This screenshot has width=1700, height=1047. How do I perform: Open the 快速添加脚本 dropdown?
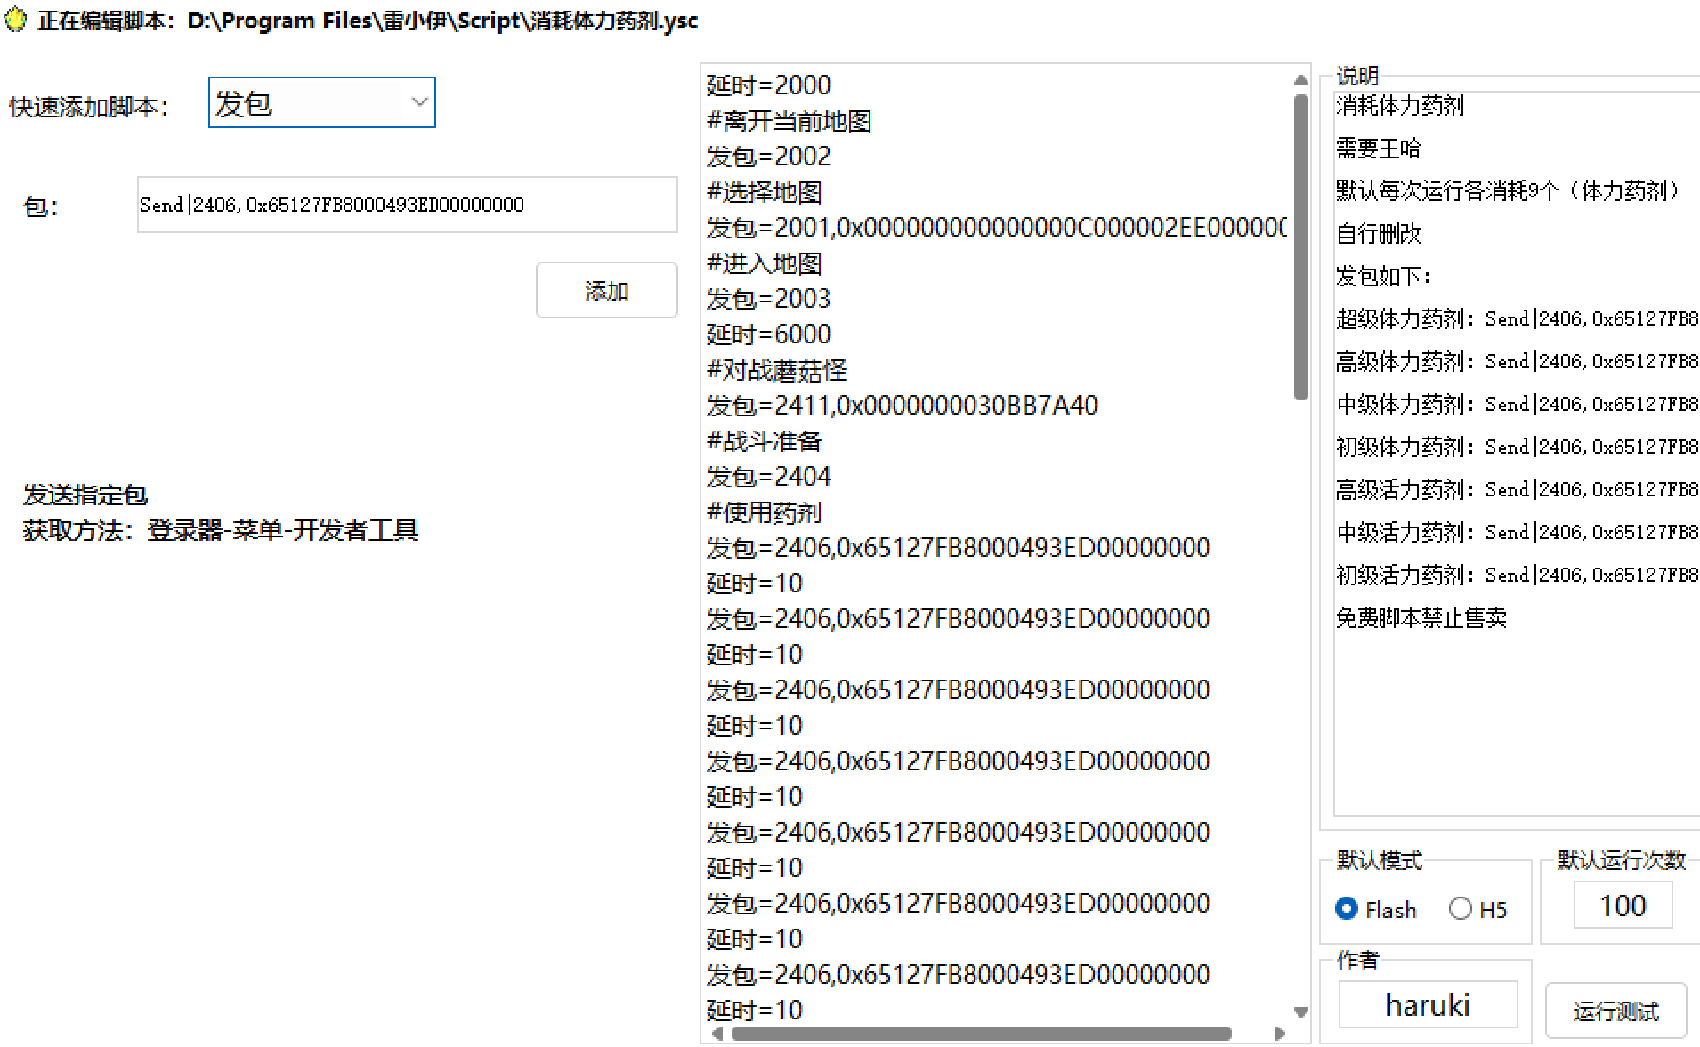(x=321, y=103)
